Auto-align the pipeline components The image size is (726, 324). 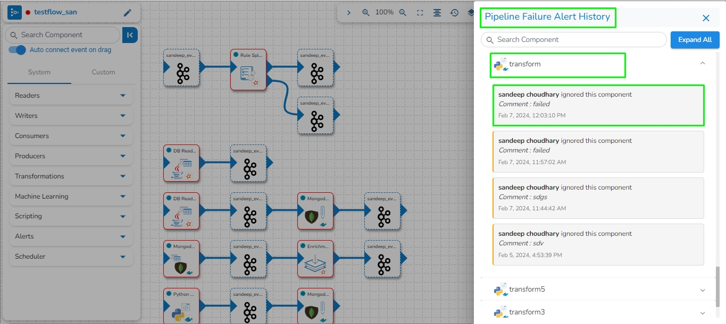(437, 13)
